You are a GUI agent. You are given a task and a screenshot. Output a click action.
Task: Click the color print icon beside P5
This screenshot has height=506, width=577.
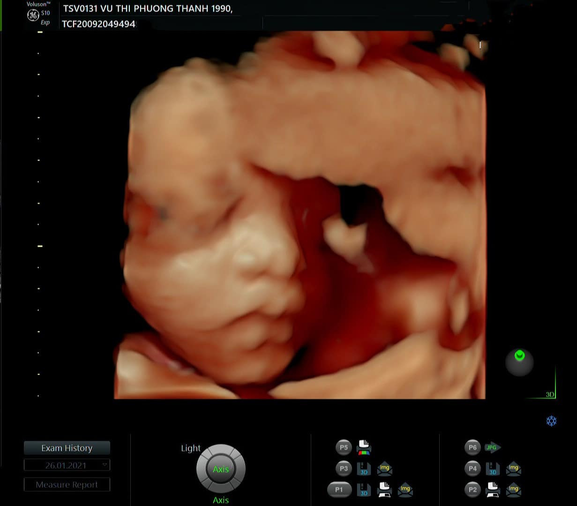(x=364, y=447)
